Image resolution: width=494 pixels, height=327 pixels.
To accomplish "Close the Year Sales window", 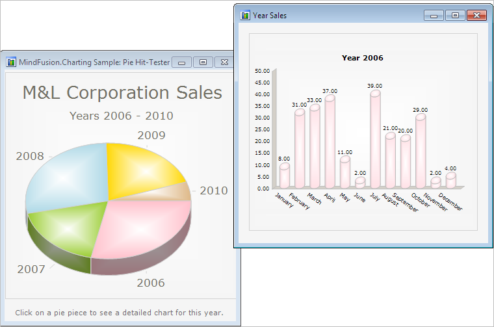I will (476, 15).
